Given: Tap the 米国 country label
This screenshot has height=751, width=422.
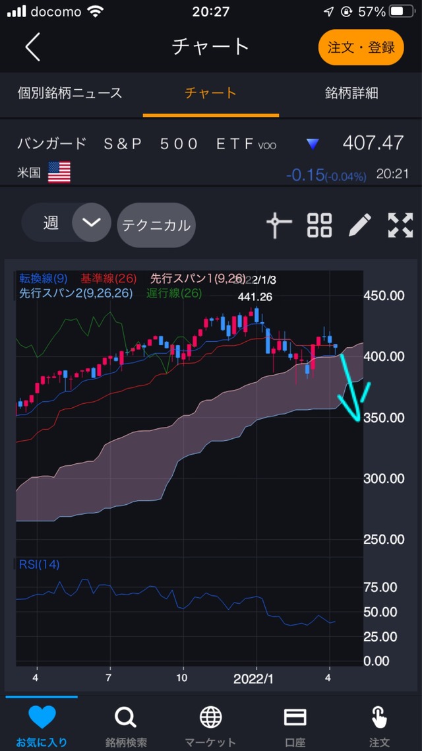Looking at the screenshot, I should click(30, 173).
